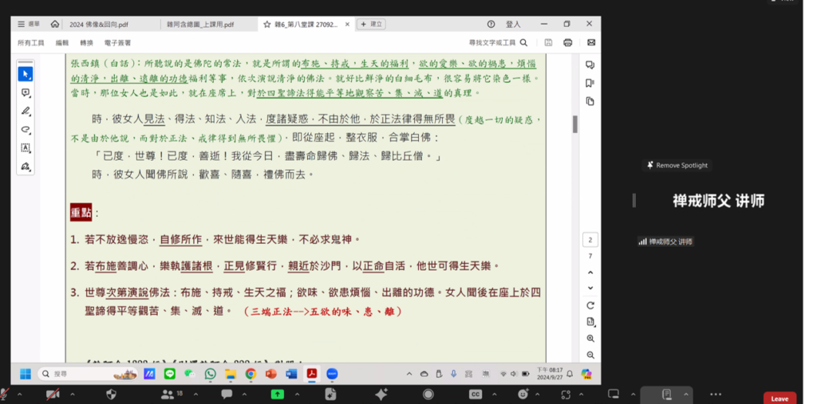Screen dimensions: 817x404
Task: Click the zoom out magnifier icon
Action: [590, 355]
